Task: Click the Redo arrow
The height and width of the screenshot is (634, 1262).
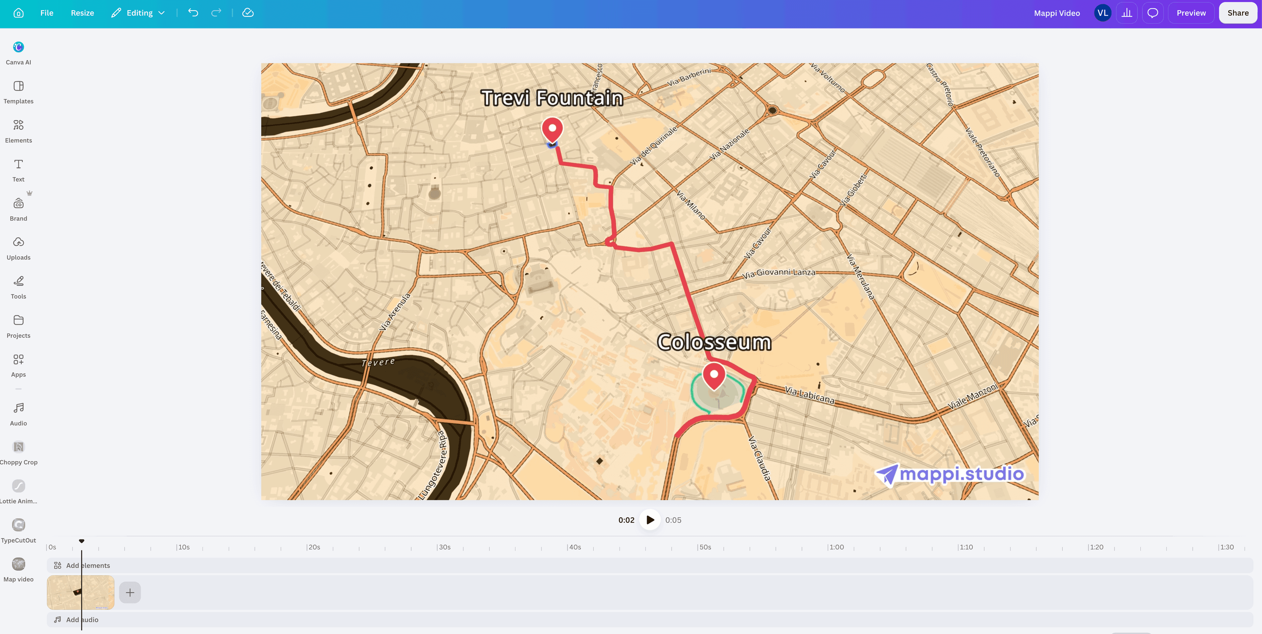Action: [x=216, y=13]
